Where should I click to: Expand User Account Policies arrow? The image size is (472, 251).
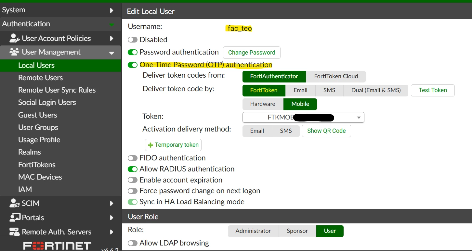coord(111,38)
